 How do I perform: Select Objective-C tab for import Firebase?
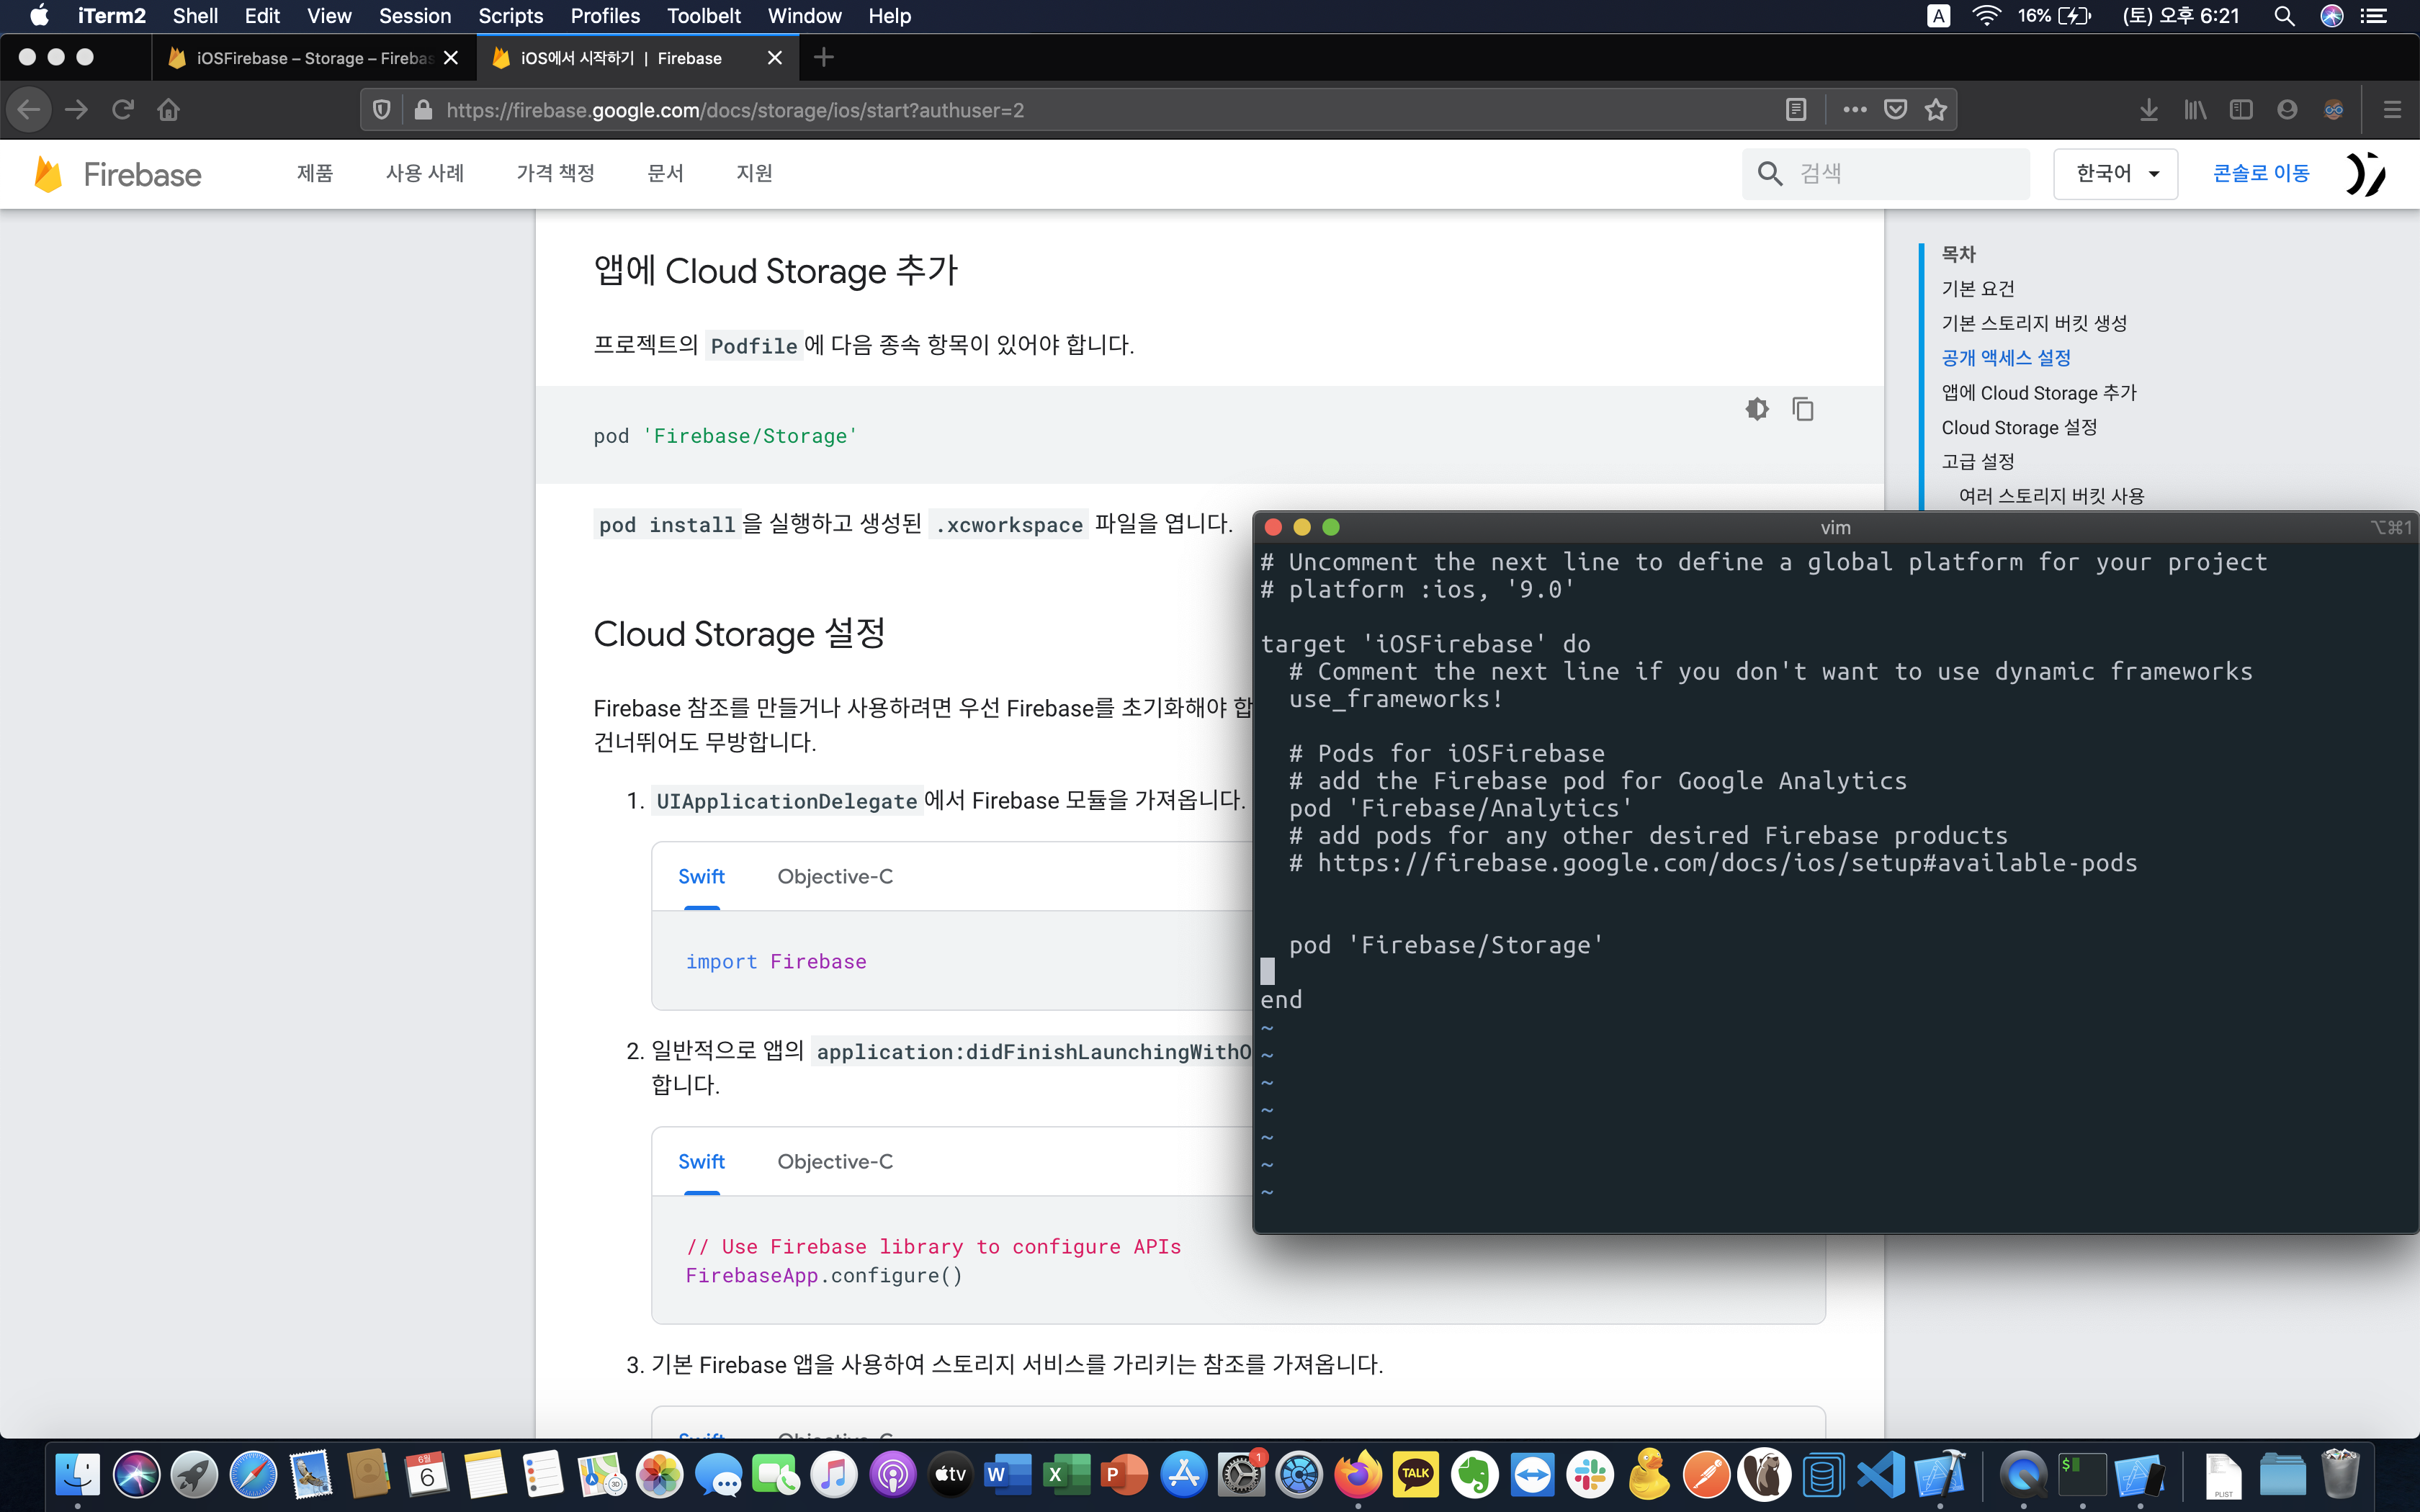pyautogui.click(x=834, y=877)
